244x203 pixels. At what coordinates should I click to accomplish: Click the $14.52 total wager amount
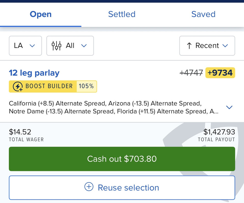pos(20,132)
